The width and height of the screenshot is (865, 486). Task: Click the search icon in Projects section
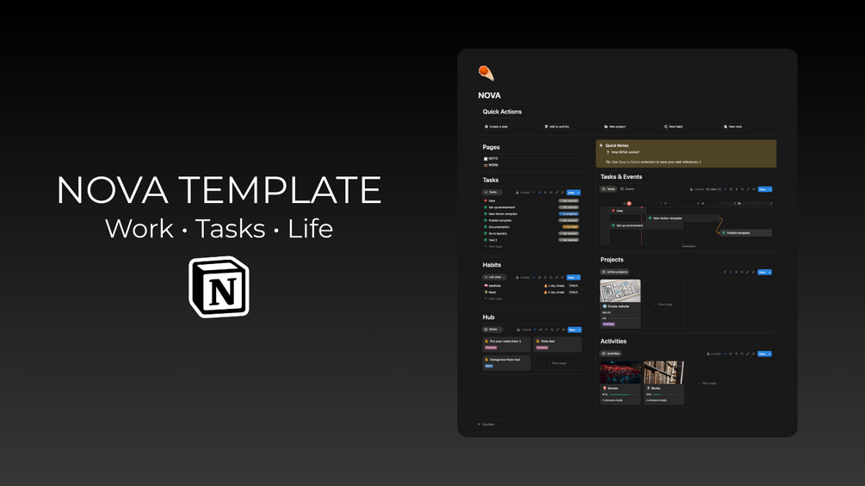coord(742,272)
